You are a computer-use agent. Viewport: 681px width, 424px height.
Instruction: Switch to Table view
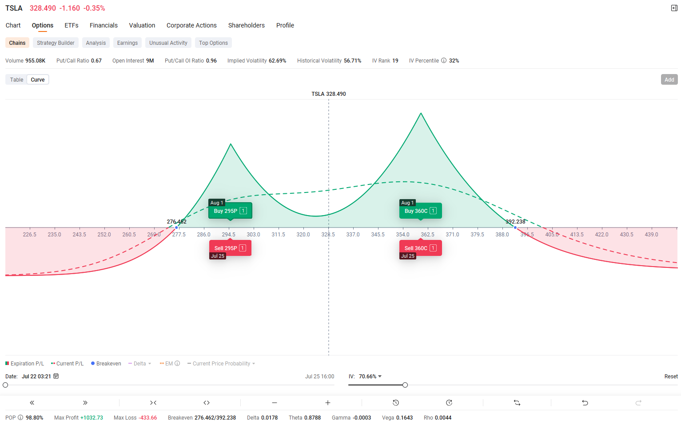16,80
